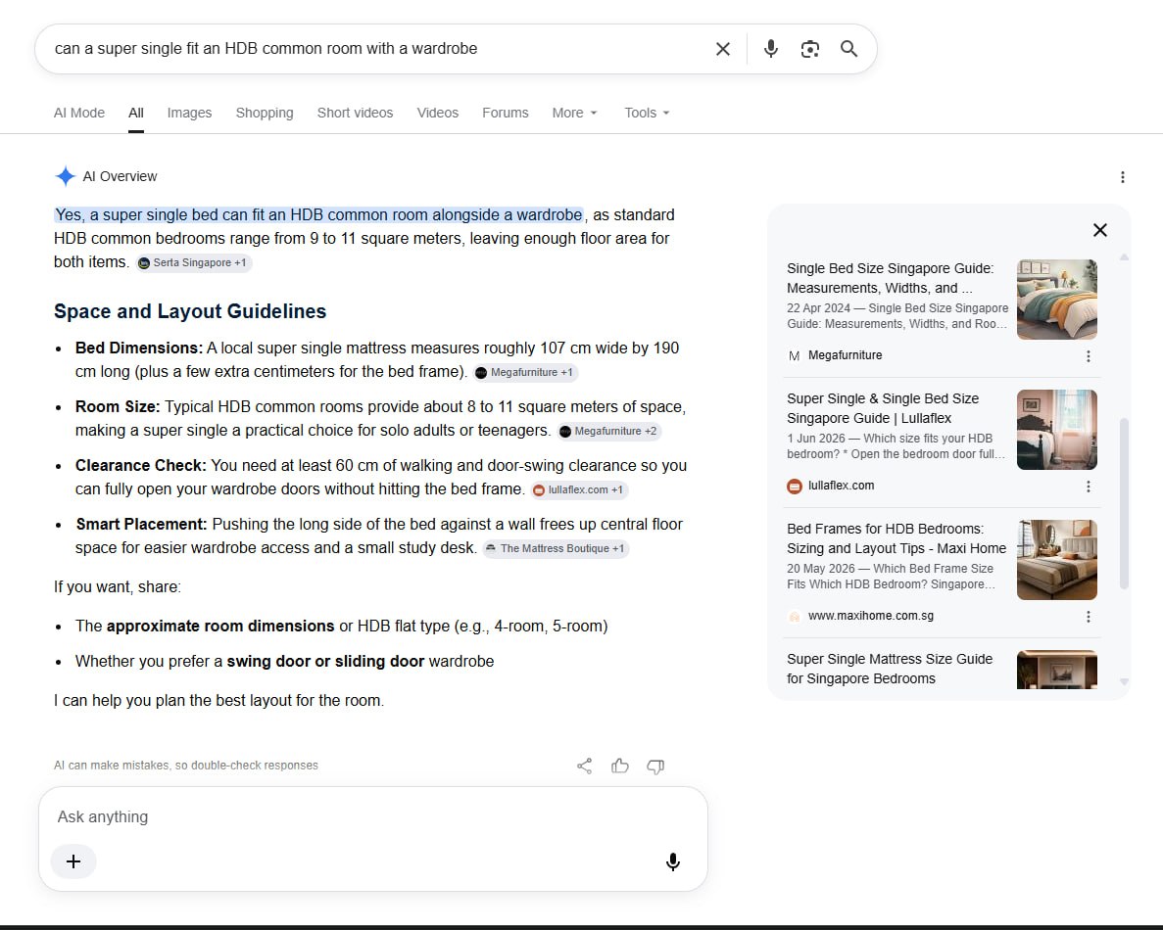The width and height of the screenshot is (1163, 930).
Task: Click www.maxihome.com.sg site name in source card
Action: [x=871, y=616]
